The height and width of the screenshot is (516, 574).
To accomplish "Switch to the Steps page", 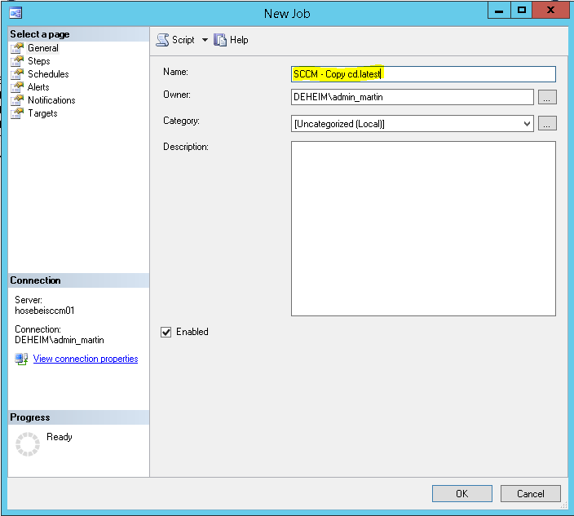I will [x=39, y=61].
